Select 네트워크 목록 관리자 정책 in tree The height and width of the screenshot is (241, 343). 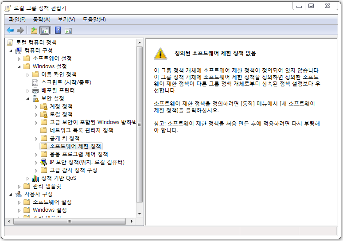click(82, 130)
